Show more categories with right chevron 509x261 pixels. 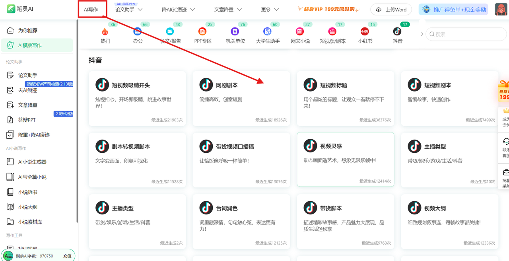tap(422, 34)
